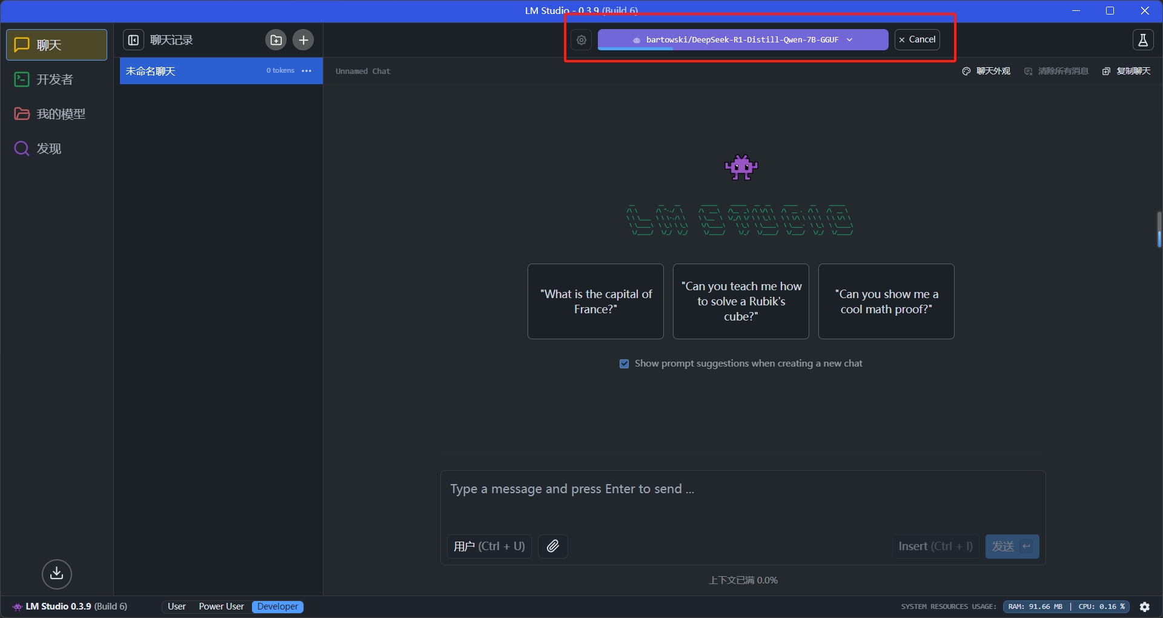Duplicate the chat (复制聊天)
Image resolution: width=1163 pixels, height=618 pixels.
tap(1127, 71)
